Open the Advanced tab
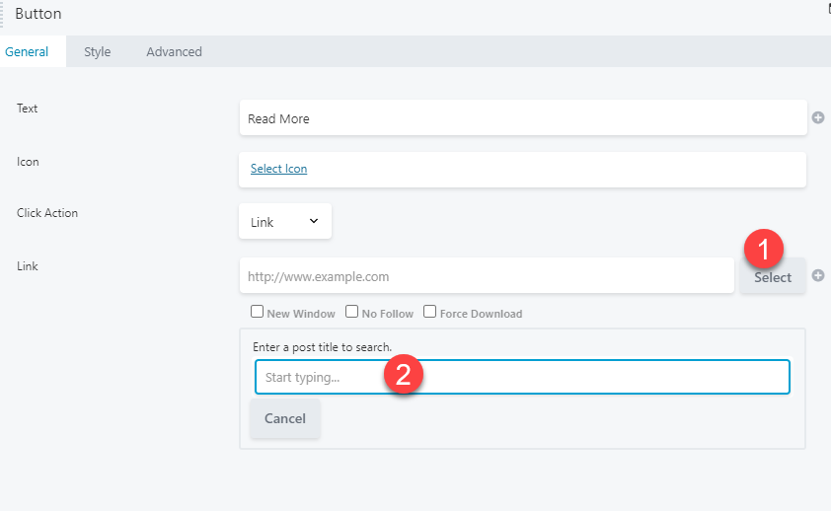This screenshot has height=511, width=831. click(175, 52)
